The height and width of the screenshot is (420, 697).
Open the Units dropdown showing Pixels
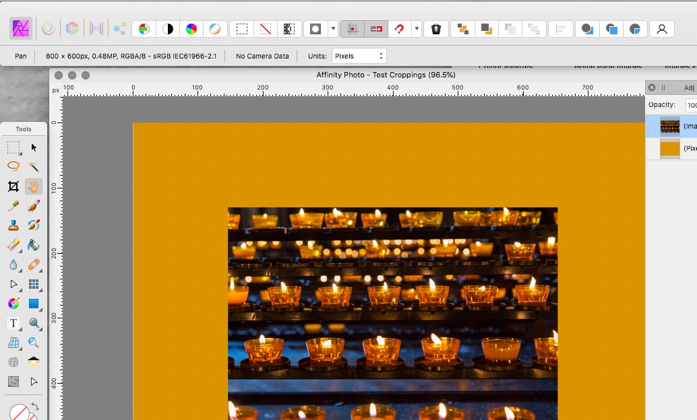tap(358, 56)
